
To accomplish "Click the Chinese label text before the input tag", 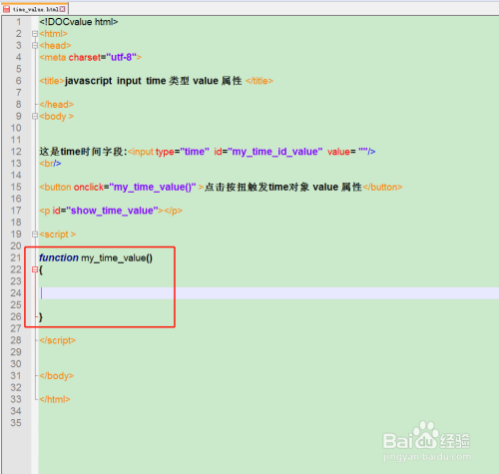I will pos(83,152).
